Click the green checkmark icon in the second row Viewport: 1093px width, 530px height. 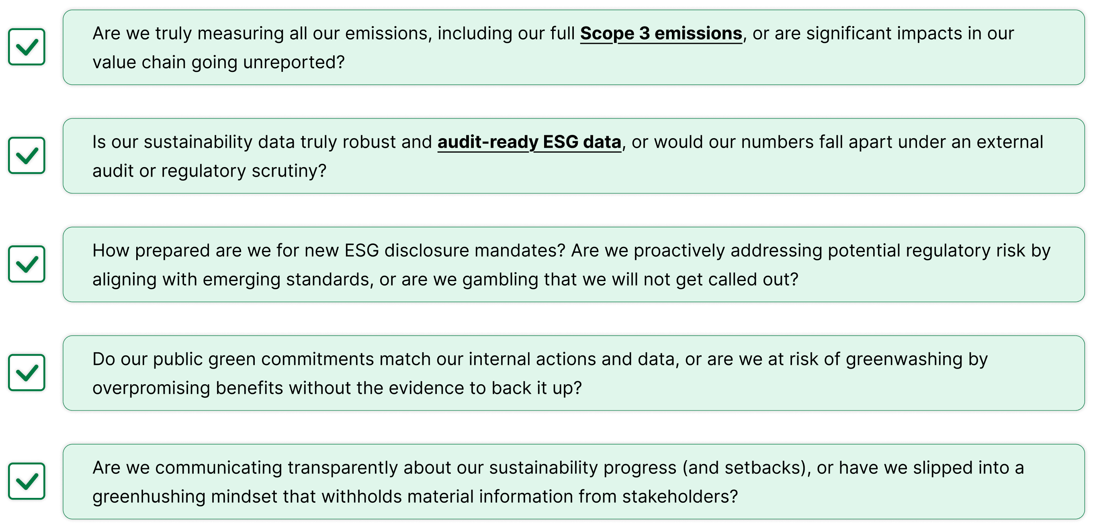(27, 156)
